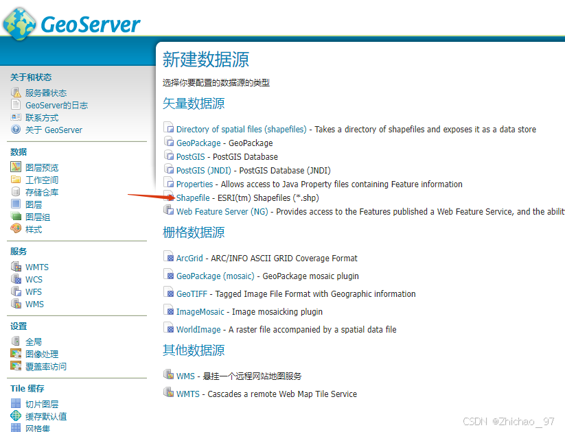
Task: Choose WMTS cascaded data source
Action: tap(187, 394)
